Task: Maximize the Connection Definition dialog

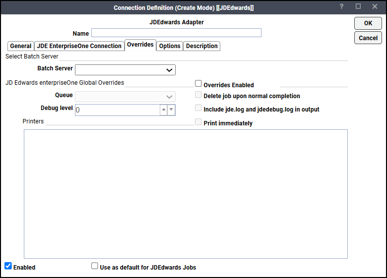Action: click(358, 6)
